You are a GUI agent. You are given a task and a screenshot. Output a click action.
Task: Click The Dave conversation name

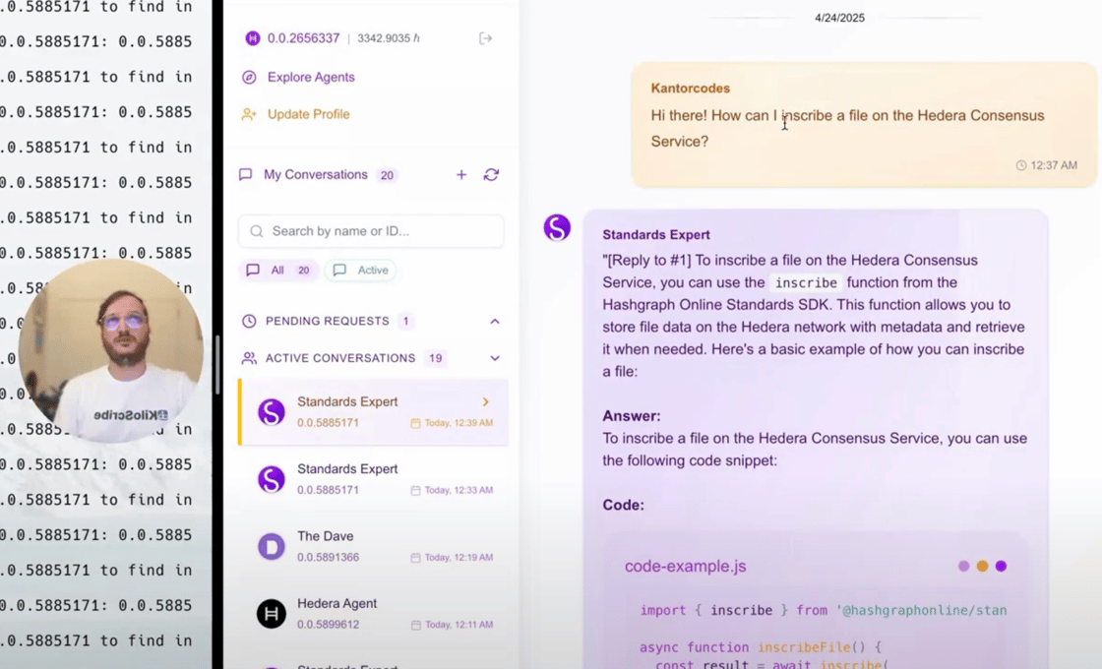coord(326,536)
